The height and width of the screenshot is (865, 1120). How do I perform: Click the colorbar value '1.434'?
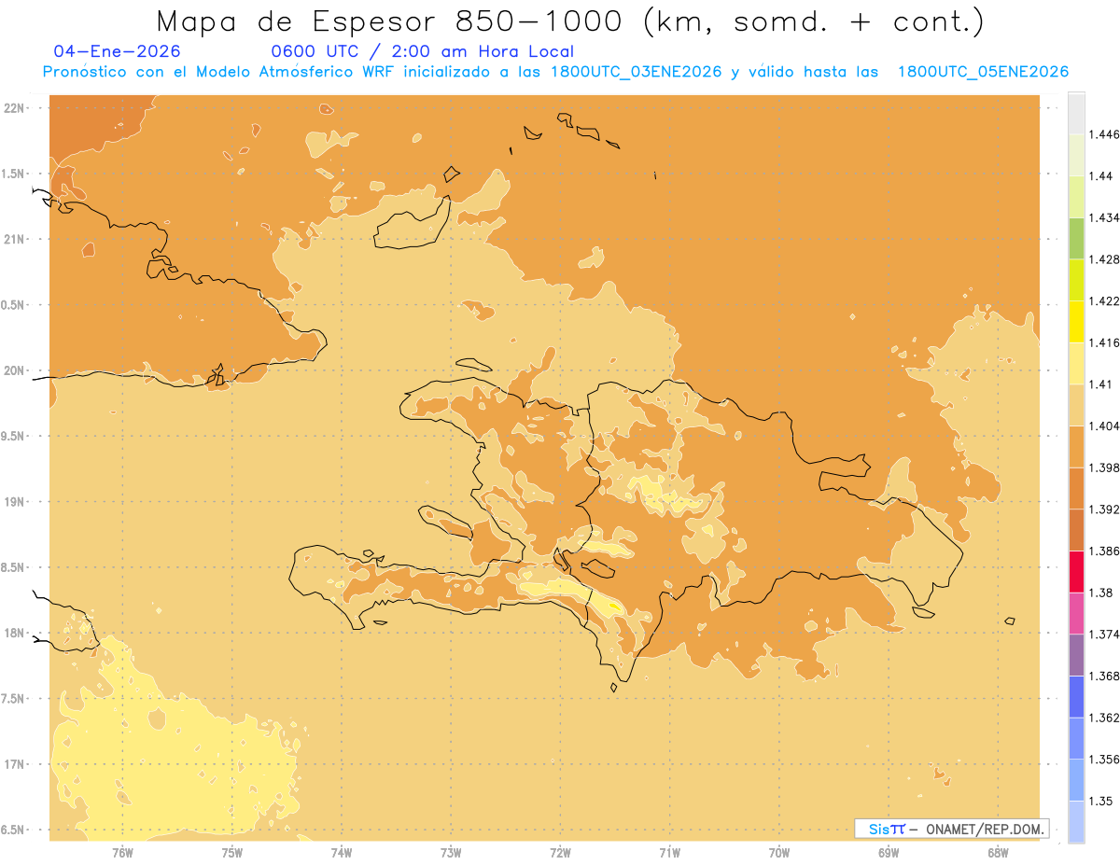tap(1103, 217)
